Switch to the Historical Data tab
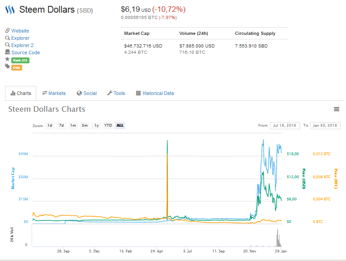This screenshot has height=261, width=346. pos(155,94)
